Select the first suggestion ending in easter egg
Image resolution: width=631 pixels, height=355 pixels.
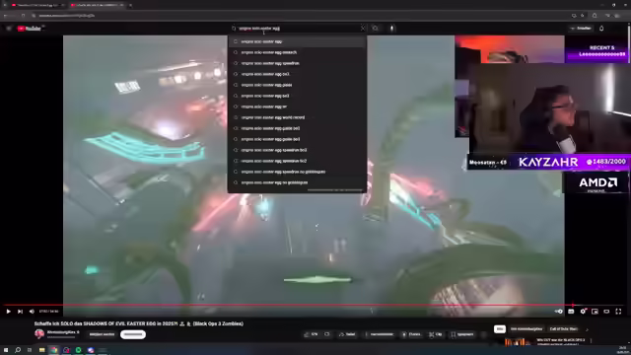click(297, 41)
